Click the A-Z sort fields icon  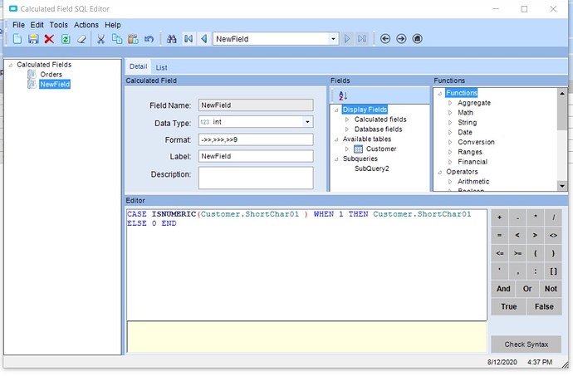pyautogui.click(x=343, y=96)
